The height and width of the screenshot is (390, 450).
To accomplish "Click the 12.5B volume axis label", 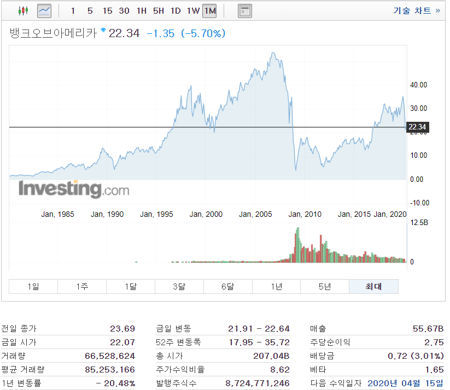I will [419, 222].
